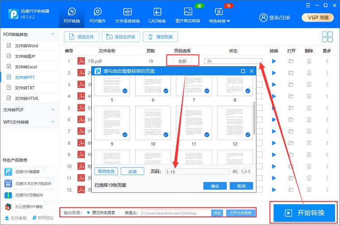Delete row 4 with trash icon

point(309,96)
